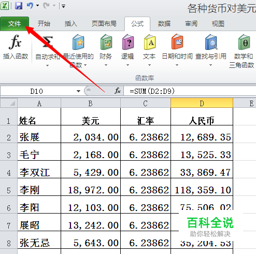Expand the Undo history dropdown arrow
This screenshot has height=254, width=256.
[x=37, y=6]
